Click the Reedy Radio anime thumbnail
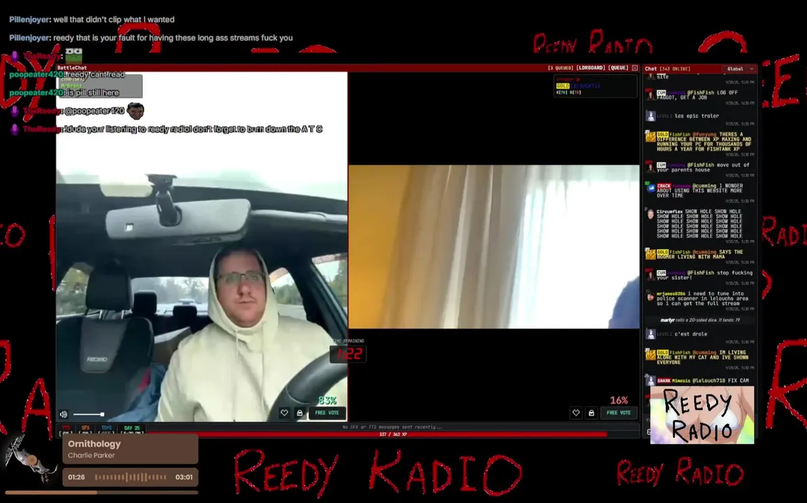Screen dimensions: 807x503 coord(702,416)
